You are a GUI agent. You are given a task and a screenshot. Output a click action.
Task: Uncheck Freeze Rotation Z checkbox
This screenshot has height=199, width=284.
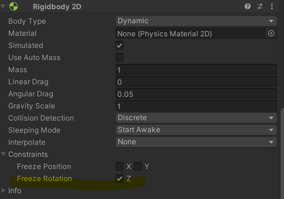point(119,179)
